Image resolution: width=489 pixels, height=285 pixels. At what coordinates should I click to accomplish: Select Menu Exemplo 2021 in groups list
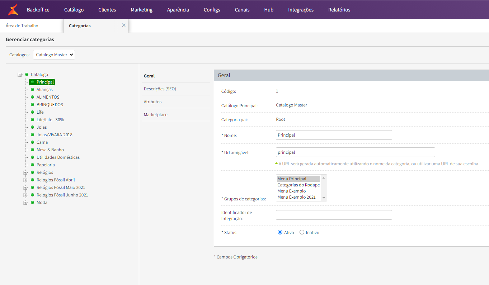pyautogui.click(x=298, y=197)
